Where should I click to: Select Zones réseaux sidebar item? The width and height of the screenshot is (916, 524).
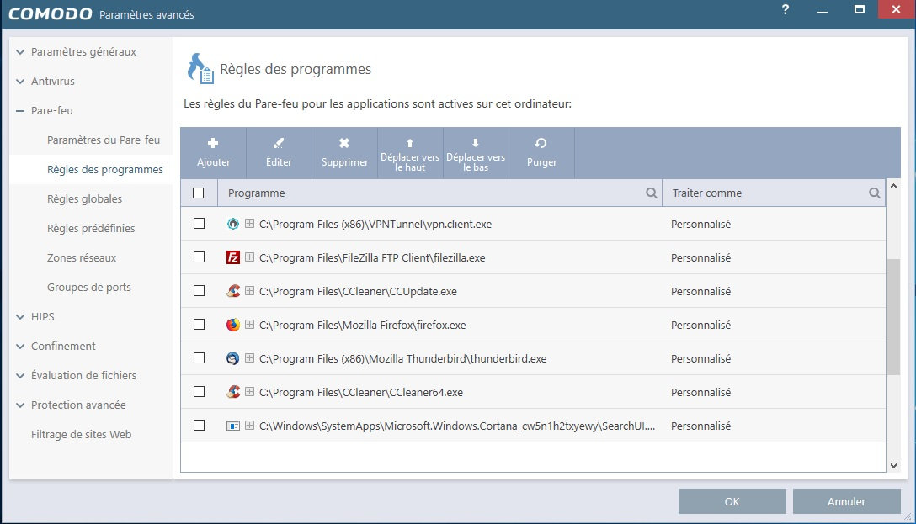[82, 258]
